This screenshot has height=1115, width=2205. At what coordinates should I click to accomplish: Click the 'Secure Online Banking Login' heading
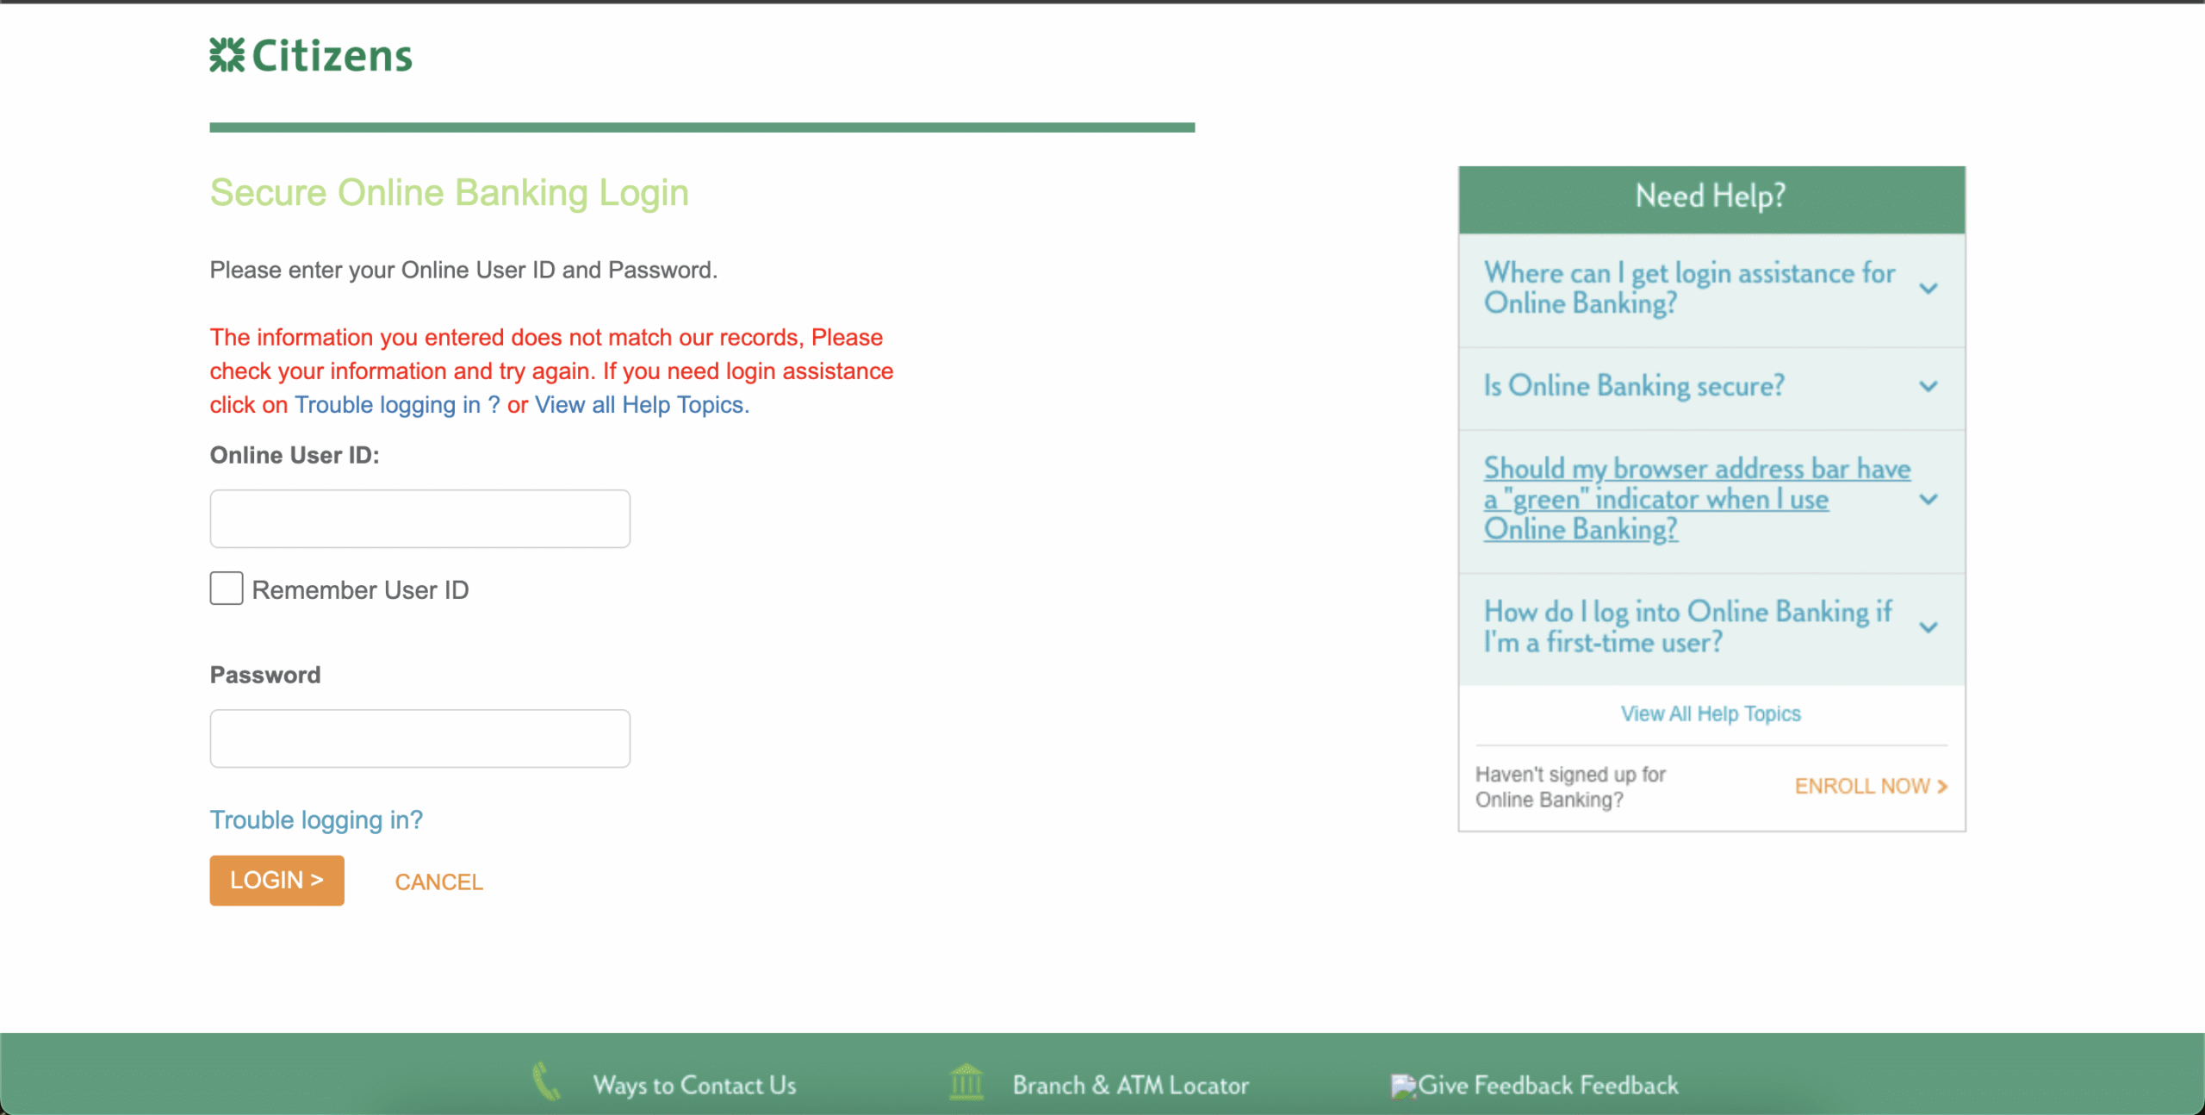click(x=450, y=193)
